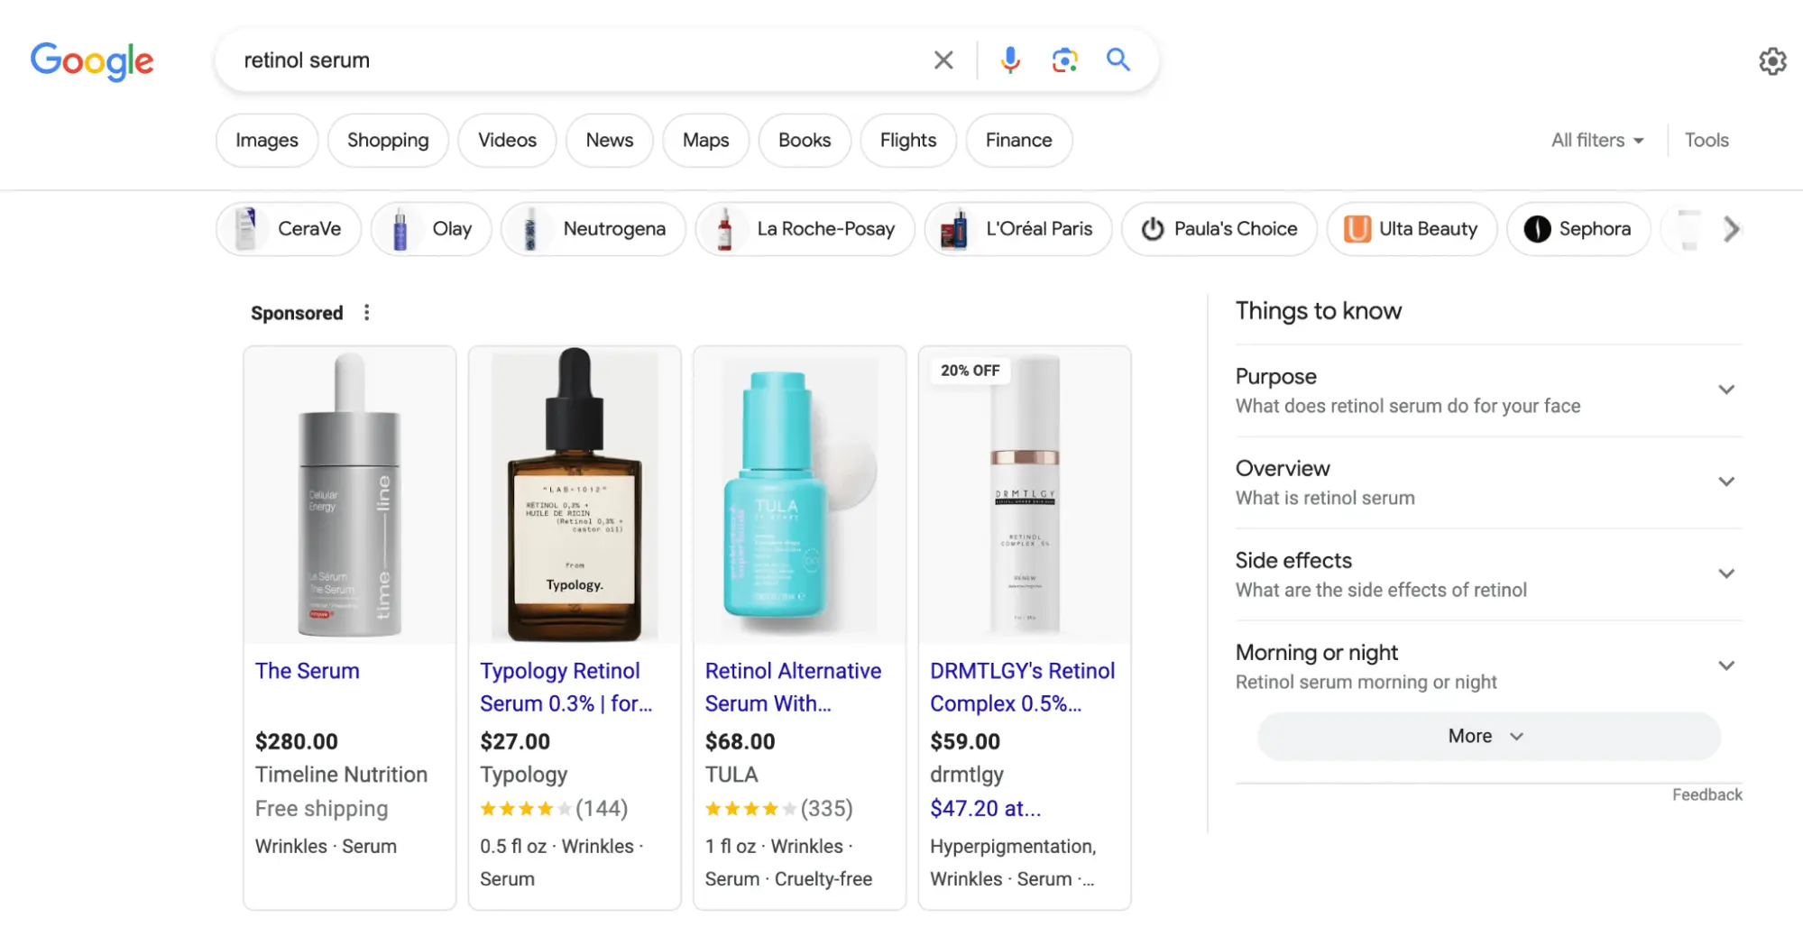The height and width of the screenshot is (927, 1803).
Task: Show more Things to know topics
Action: pos(1488,736)
